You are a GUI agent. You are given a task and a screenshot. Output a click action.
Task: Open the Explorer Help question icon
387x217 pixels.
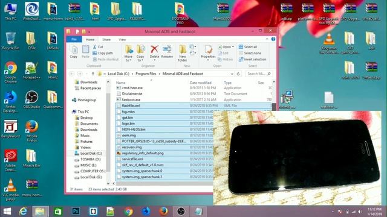(x=273, y=39)
